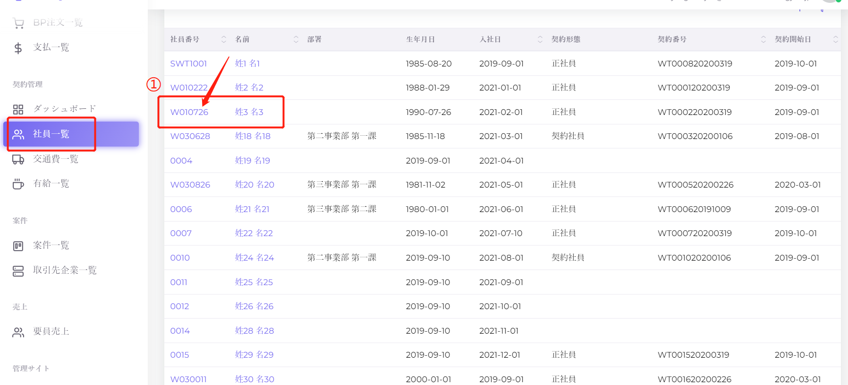Screen dimensions: 848x385
Task: Select the 取引先企業一覧 sidebar entry
Action: (x=65, y=270)
